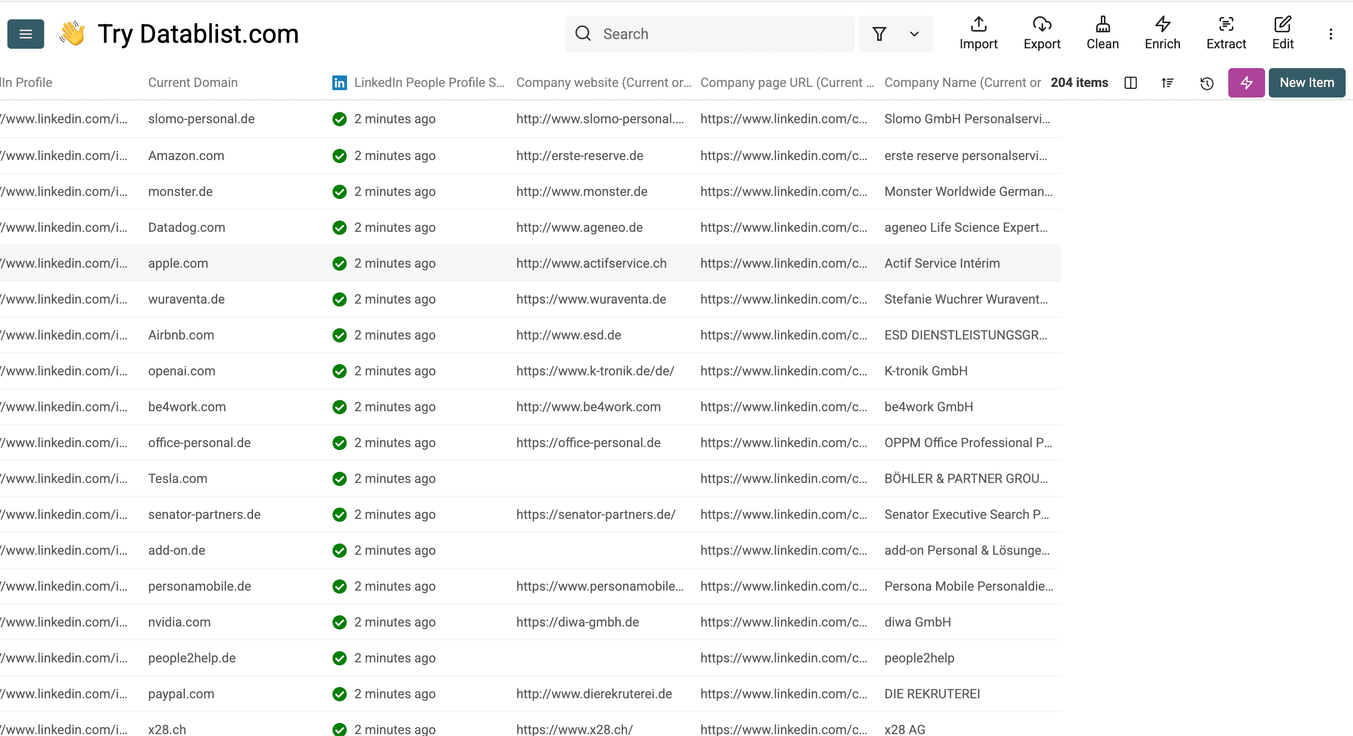
Task: Open the Import tool
Action: (978, 33)
